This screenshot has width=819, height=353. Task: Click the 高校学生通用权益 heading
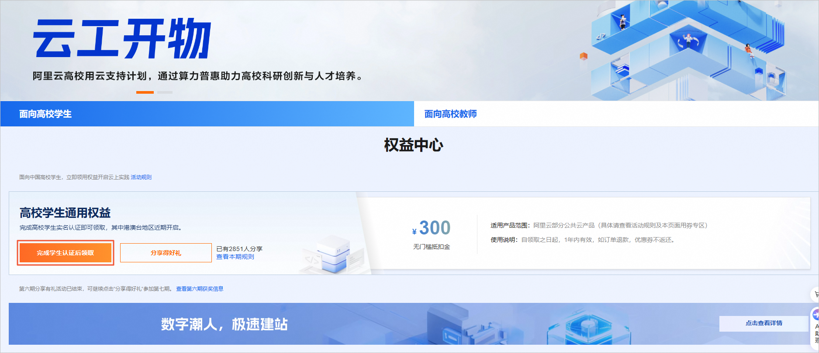coord(65,213)
